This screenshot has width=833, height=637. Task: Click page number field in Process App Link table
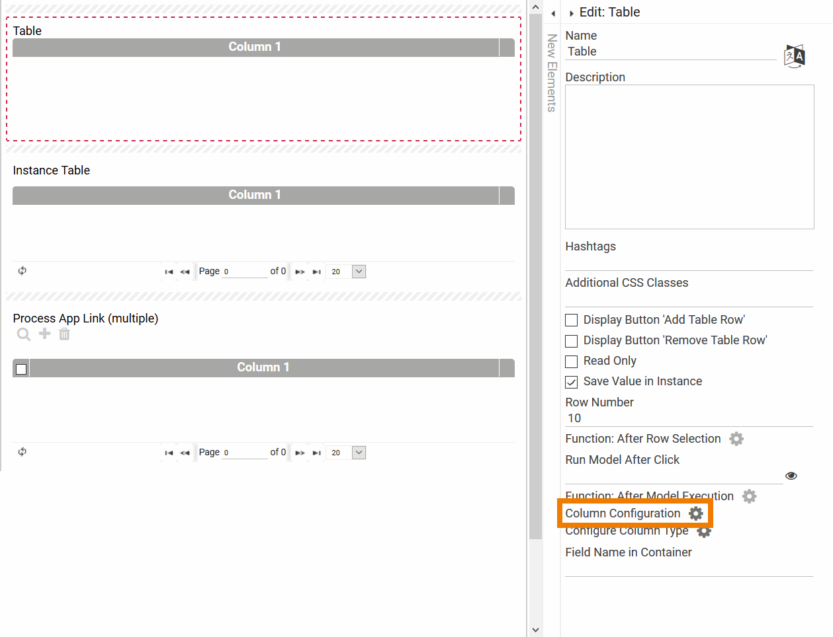click(x=245, y=453)
